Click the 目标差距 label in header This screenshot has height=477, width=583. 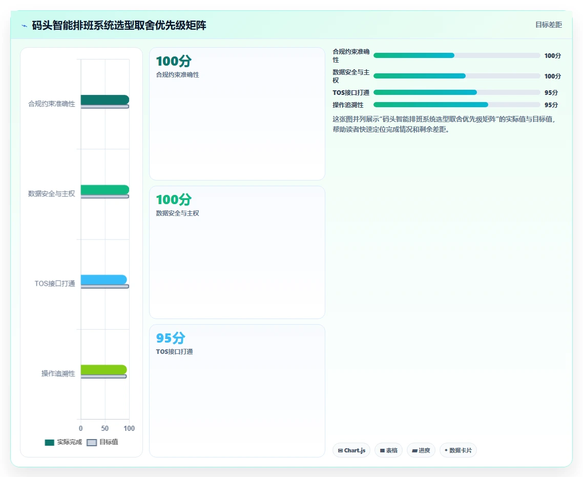549,25
